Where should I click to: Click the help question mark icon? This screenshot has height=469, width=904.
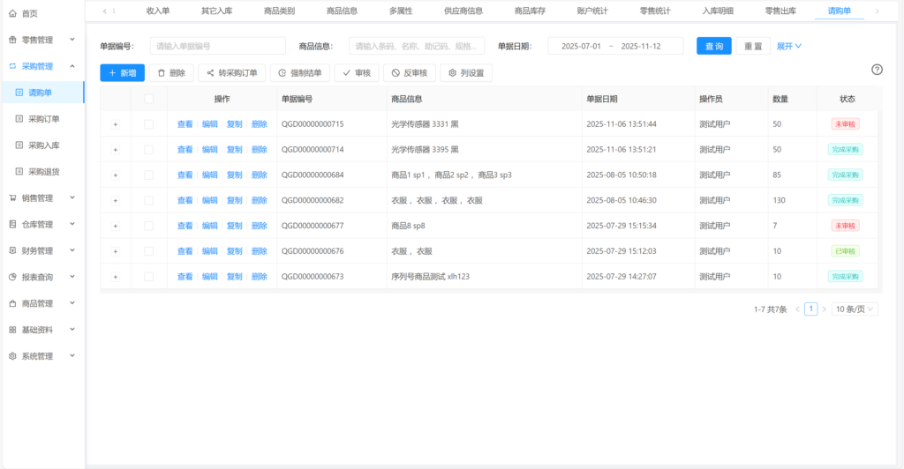click(877, 71)
